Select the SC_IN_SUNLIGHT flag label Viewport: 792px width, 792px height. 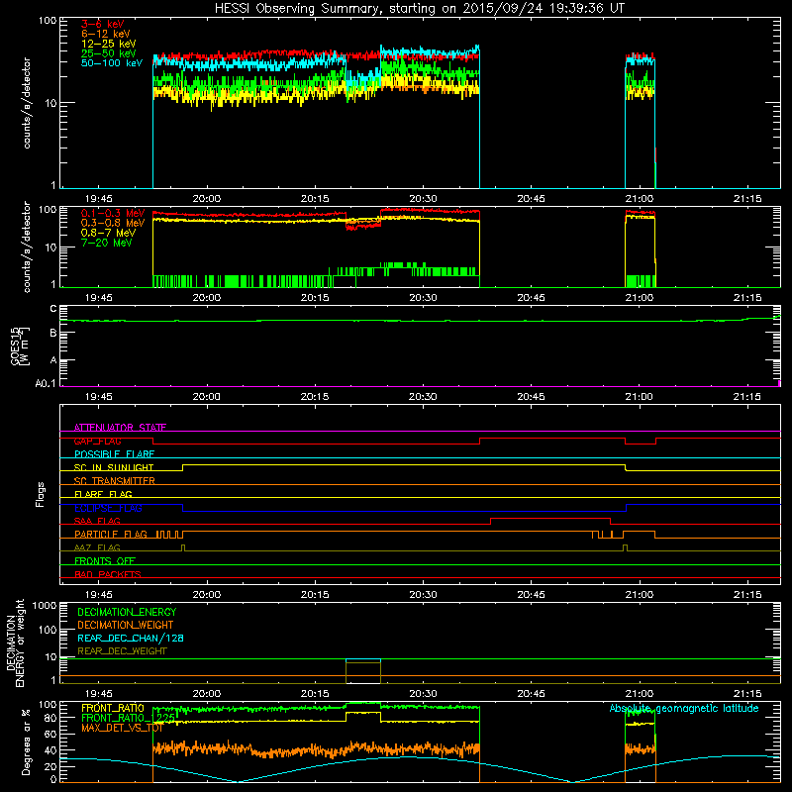(114, 467)
